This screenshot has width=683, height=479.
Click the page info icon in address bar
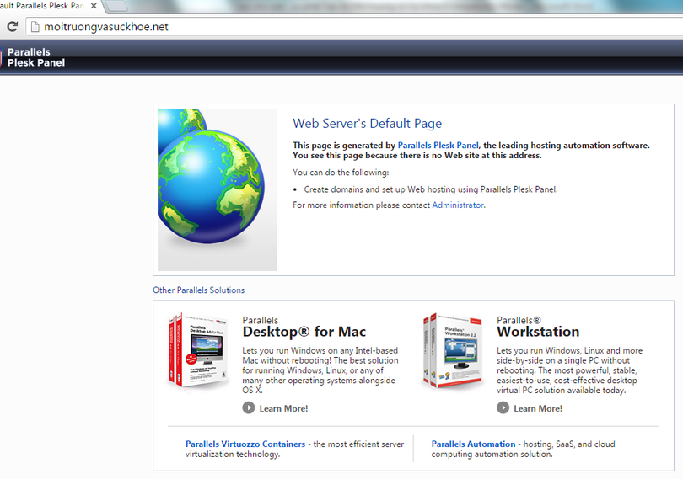point(35,27)
